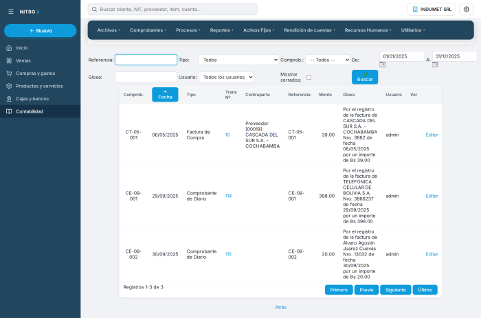This screenshot has height=318, width=481.
Task: Expand the Archivos menu
Action: point(109,30)
